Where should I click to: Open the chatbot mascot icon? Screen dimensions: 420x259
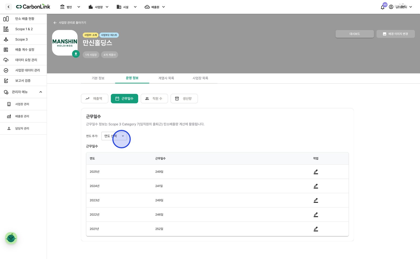11,238
